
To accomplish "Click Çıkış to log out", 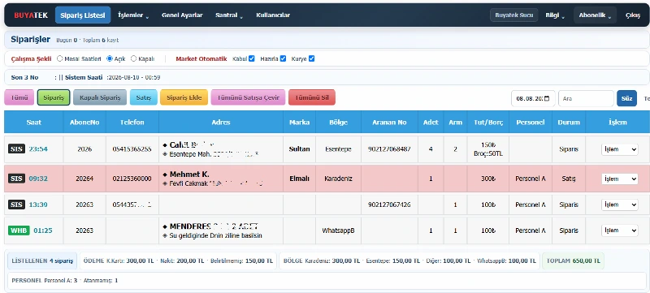I will pos(633,15).
